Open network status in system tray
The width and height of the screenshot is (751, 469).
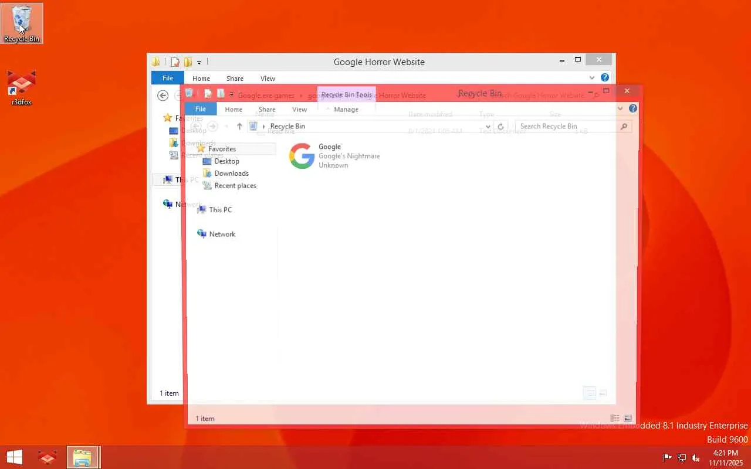click(682, 458)
